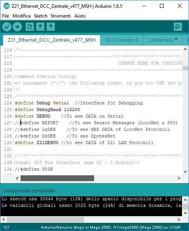Click the Upload arrow button
Image resolution: width=189 pixels, height=231 pixels.
[x=17, y=26]
